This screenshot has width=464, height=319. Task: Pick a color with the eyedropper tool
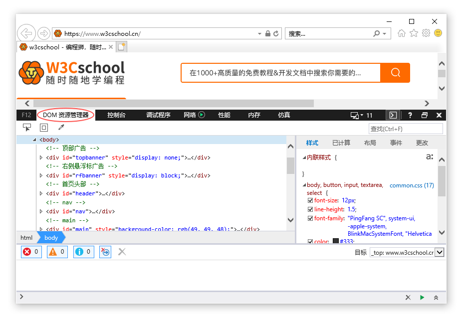(61, 127)
